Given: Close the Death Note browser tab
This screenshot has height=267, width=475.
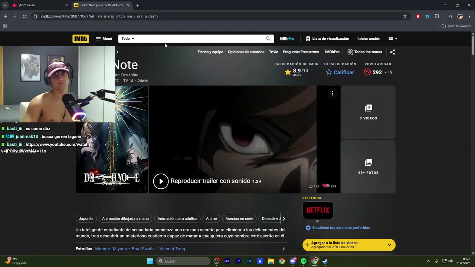Looking at the screenshot, I should (x=128, y=5).
